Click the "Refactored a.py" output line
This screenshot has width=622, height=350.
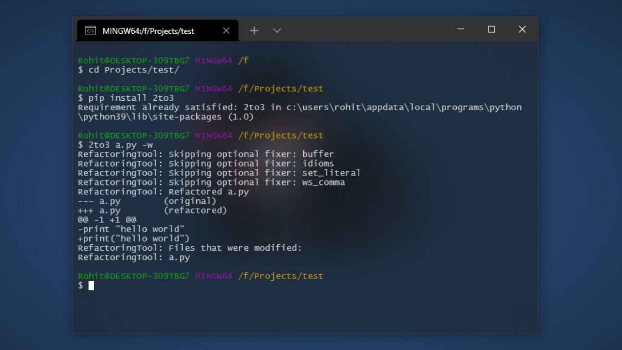point(163,191)
